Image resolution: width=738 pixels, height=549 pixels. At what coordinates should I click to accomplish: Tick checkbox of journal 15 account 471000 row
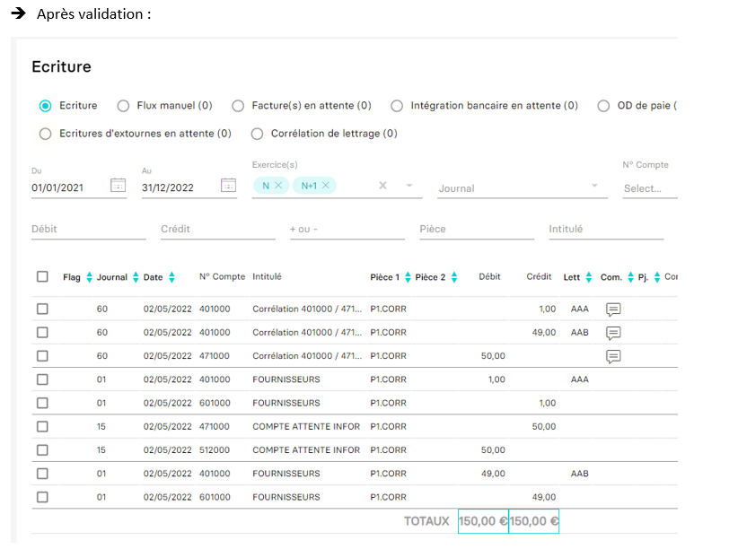[42, 426]
